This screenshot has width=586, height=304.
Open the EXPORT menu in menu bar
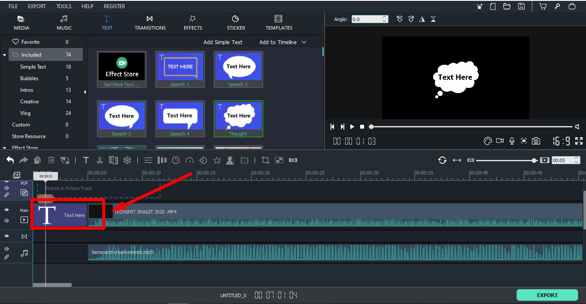click(37, 6)
